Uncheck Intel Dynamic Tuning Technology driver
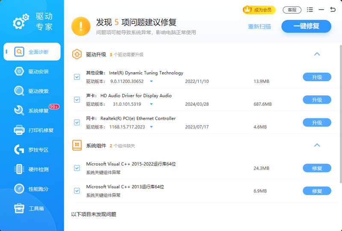This screenshot has height=231, width=342. (77, 77)
